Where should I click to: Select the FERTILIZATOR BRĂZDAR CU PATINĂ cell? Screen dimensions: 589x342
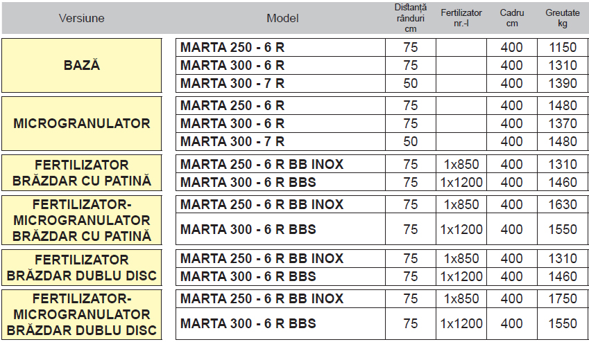[82, 174]
